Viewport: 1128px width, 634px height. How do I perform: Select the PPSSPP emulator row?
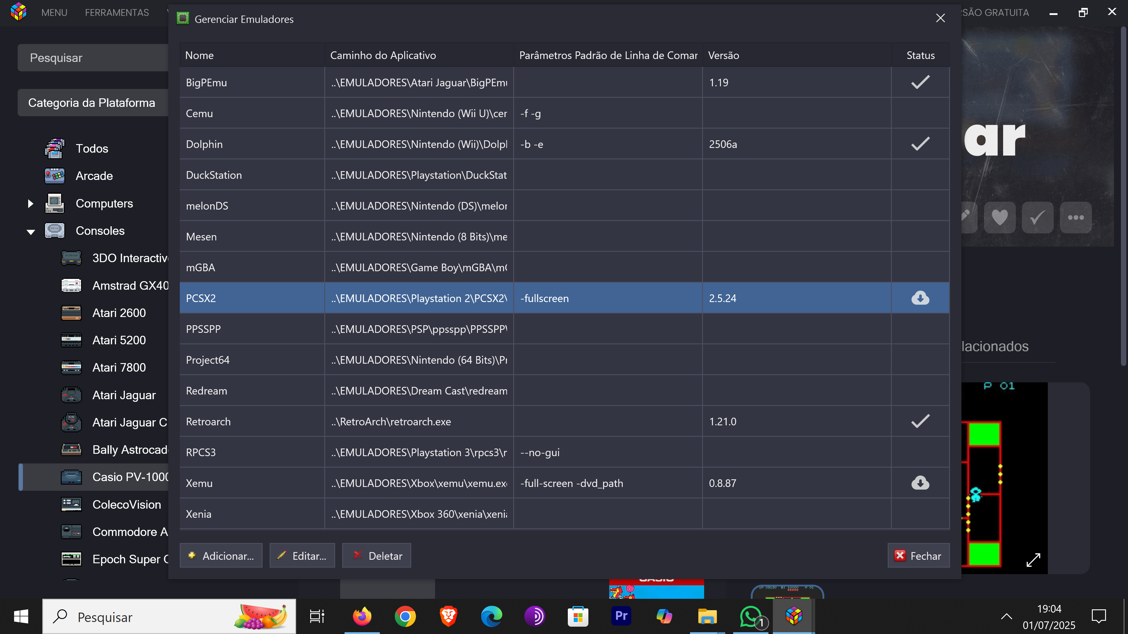564,329
